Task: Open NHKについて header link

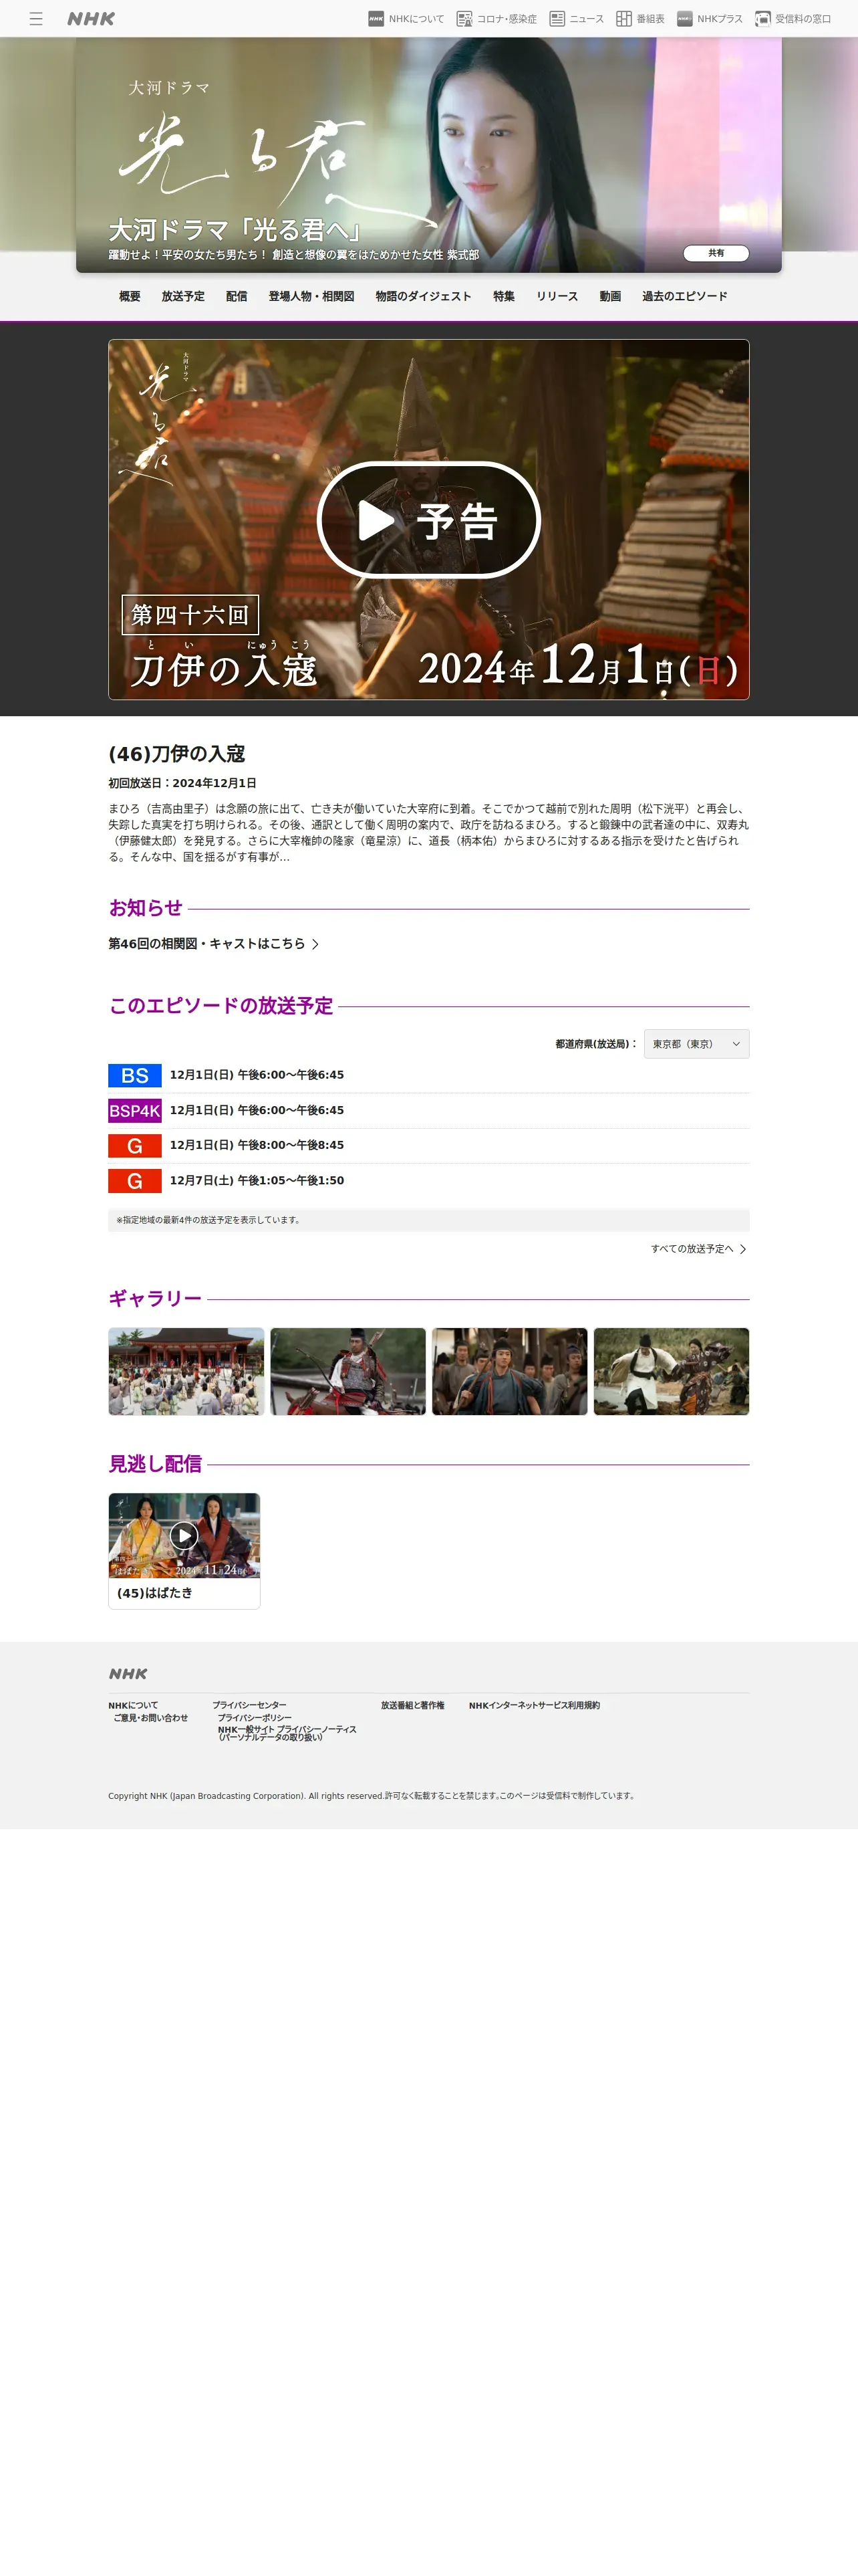Action: (406, 19)
